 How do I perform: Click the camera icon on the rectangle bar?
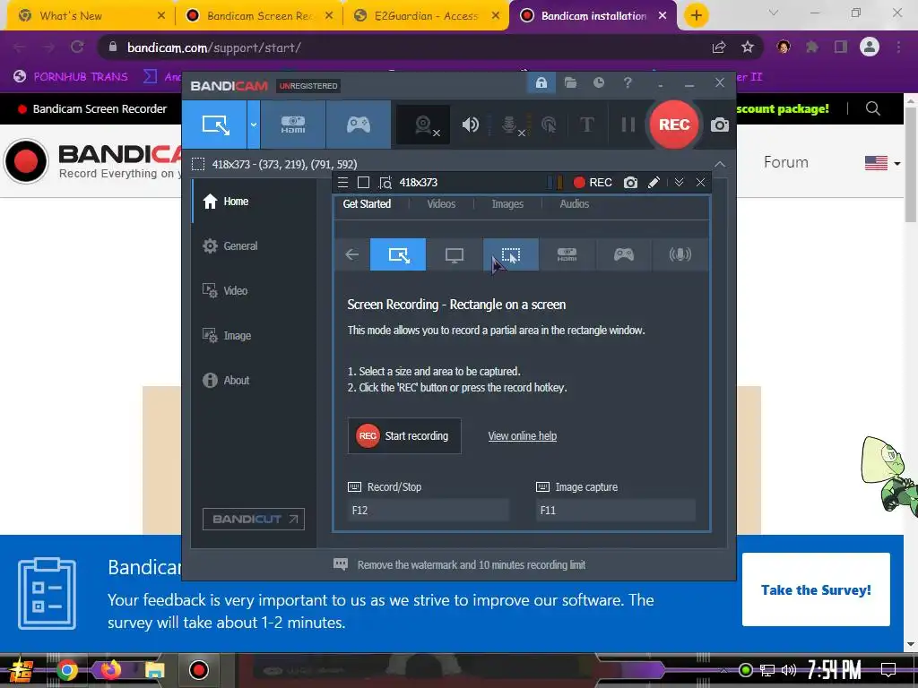click(630, 183)
